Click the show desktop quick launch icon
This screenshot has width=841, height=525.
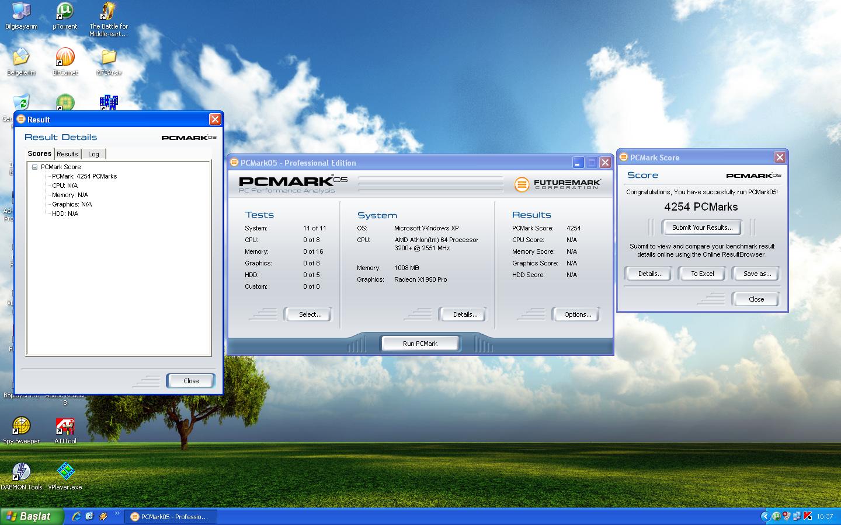[89, 516]
